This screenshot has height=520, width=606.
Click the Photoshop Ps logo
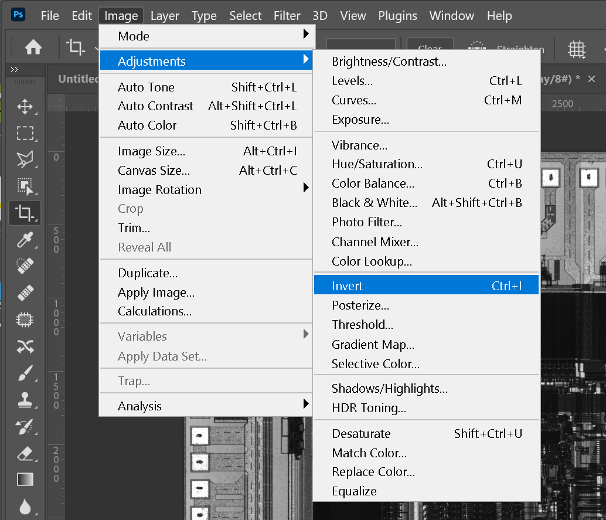(x=18, y=15)
